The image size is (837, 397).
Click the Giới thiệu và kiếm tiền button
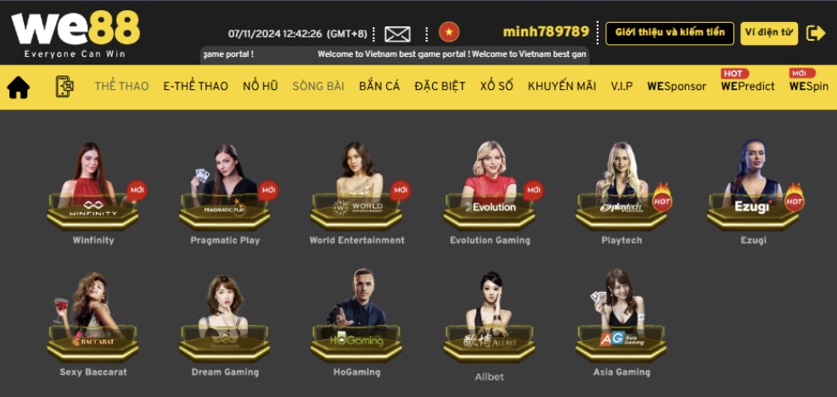(x=670, y=33)
